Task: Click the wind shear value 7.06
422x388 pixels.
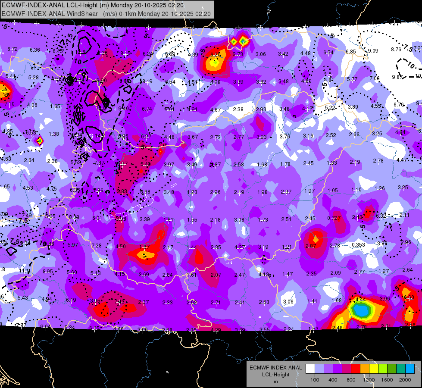Action: coord(374,78)
